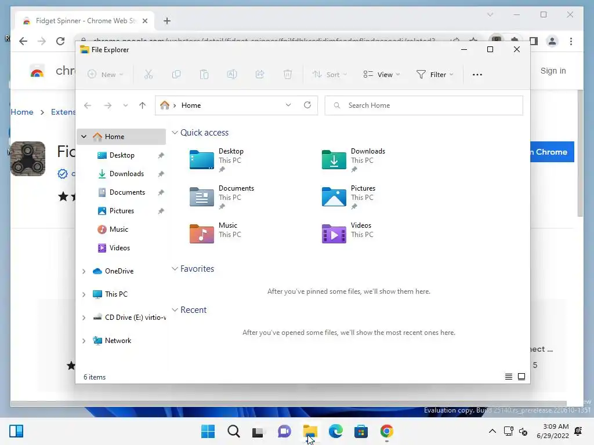
Task: Expand the Network tree node
Action: 84,341
